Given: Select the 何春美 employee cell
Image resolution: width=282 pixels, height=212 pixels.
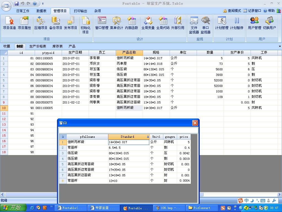Looking at the screenshot, I should click(x=102, y=102).
